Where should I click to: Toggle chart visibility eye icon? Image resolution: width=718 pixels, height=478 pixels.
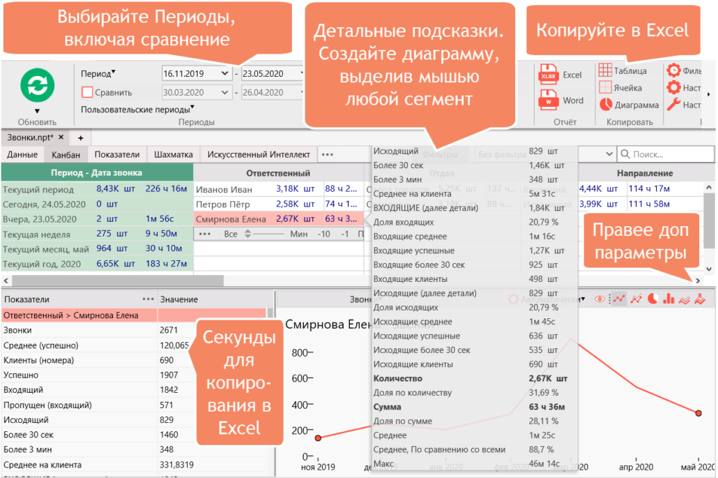pos(599,299)
